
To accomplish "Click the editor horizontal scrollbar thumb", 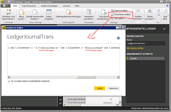I will pos(86,77).
